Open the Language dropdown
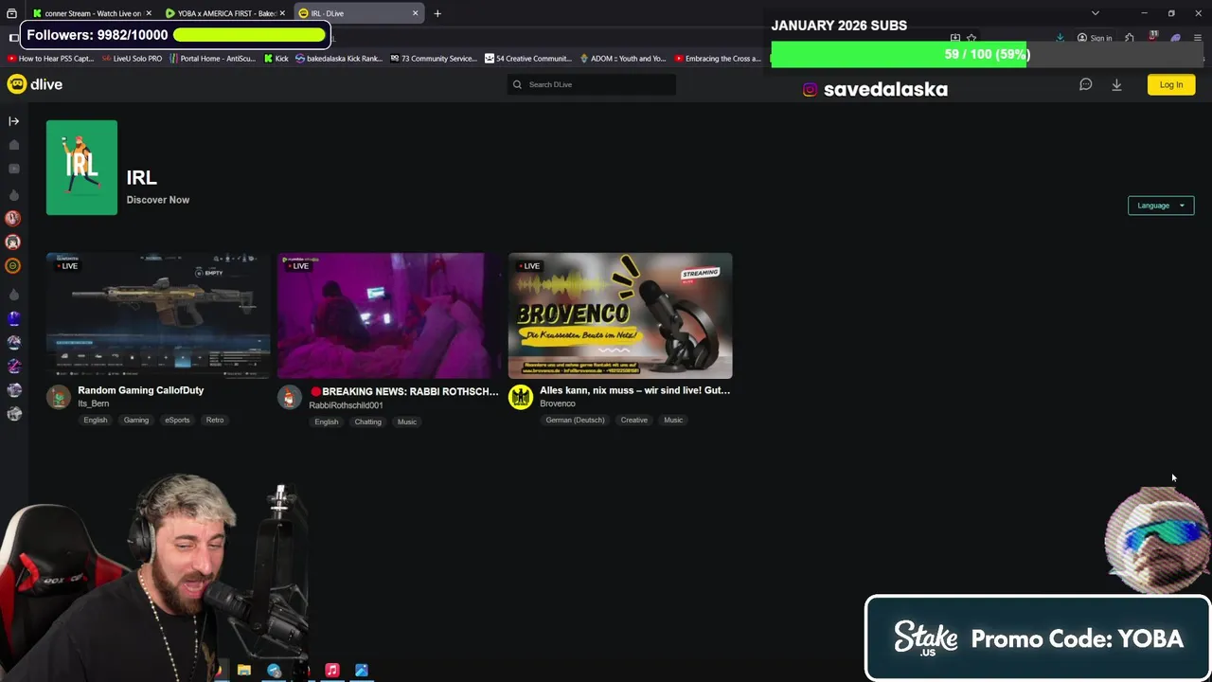 click(x=1161, y=206)
